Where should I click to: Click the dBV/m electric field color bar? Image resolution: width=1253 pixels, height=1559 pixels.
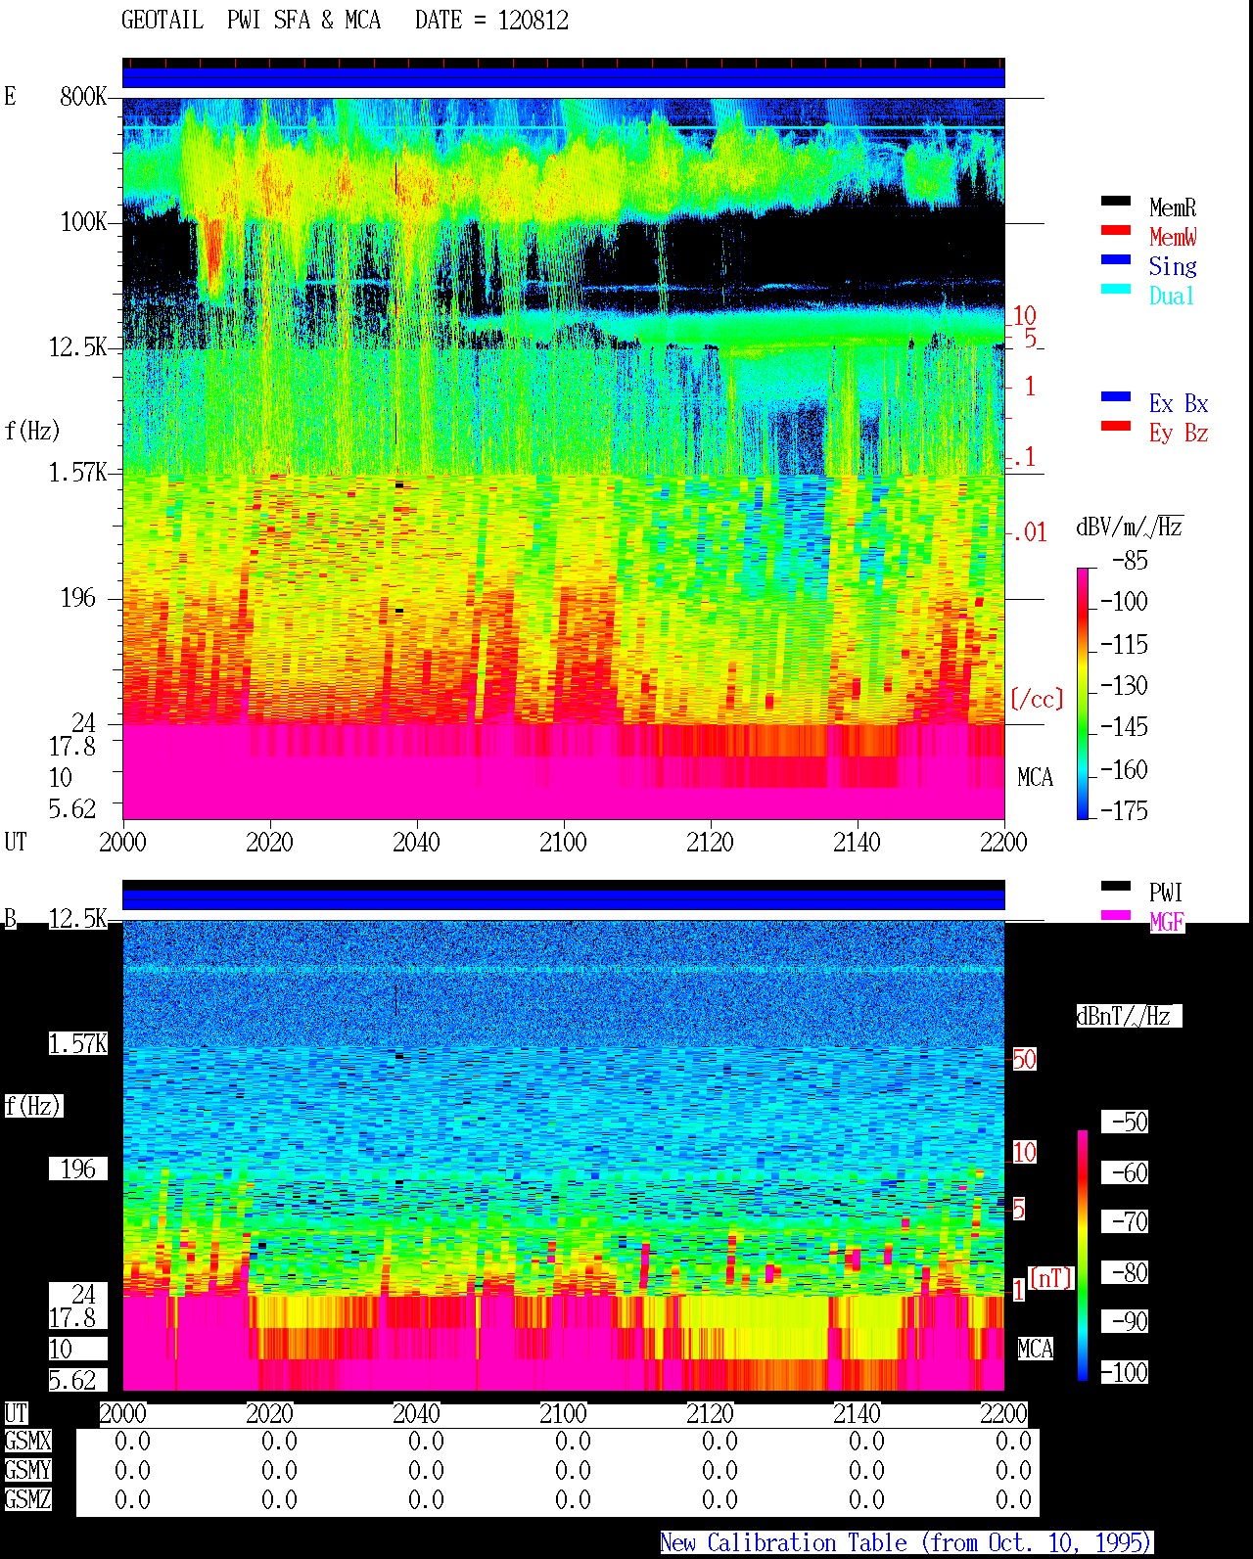click(x=1083, y=693)
